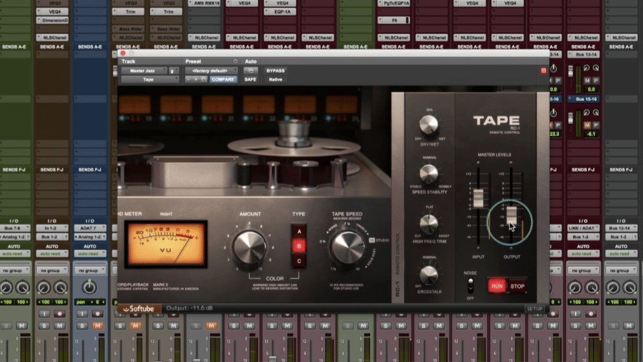Select tape Type C

[299, 261]
